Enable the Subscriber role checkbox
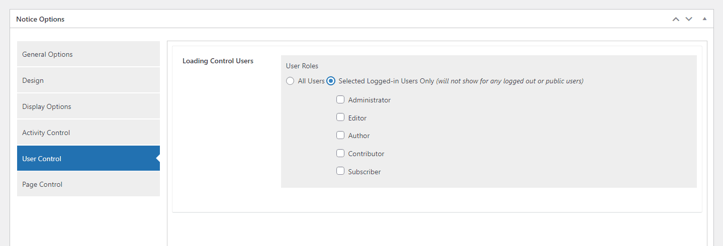 tap(340, 171)
